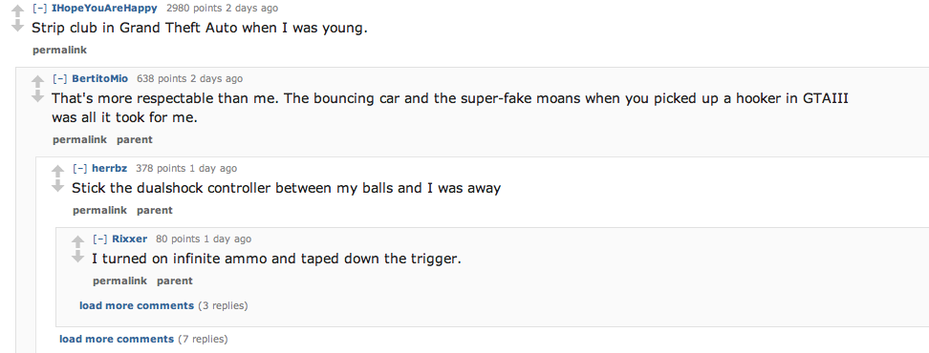Upvote herrbz's comment

coord(57,171)
